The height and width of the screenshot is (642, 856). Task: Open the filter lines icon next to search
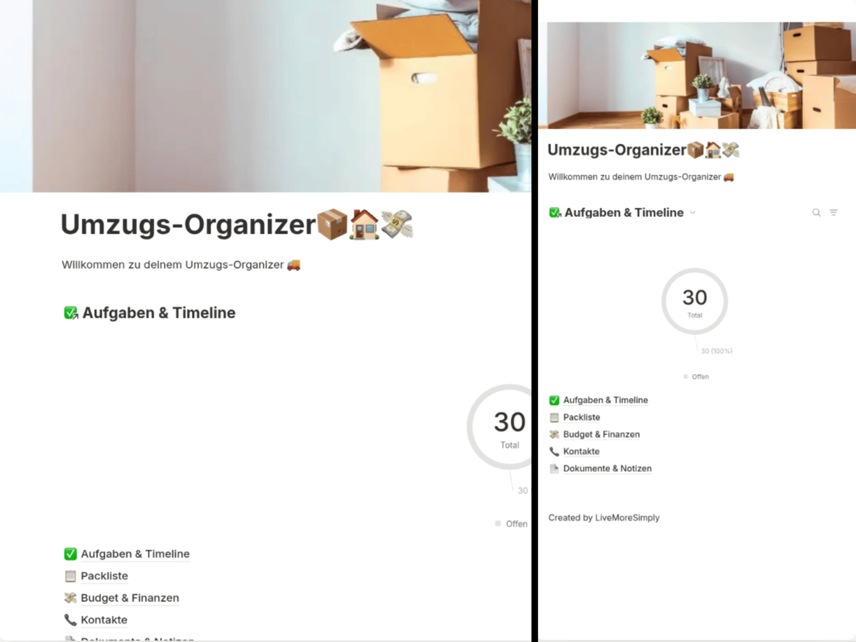(833, 212)
